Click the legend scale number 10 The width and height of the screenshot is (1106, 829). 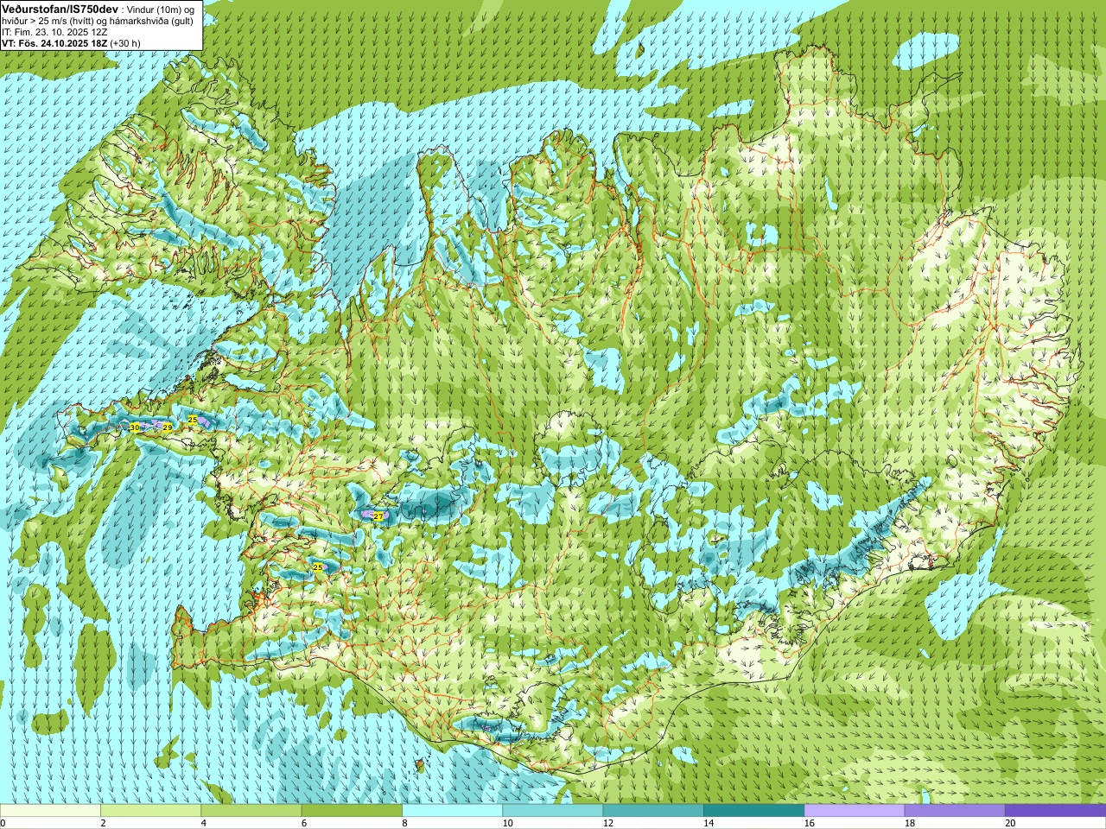coord(508,823)
